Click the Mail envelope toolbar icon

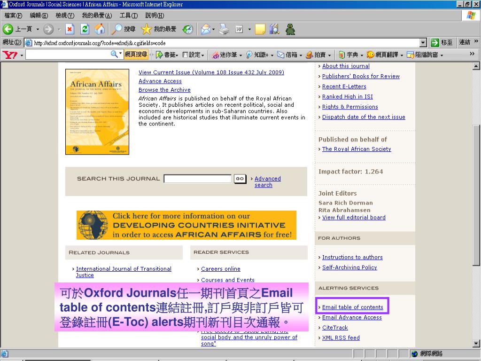point(205,29)
